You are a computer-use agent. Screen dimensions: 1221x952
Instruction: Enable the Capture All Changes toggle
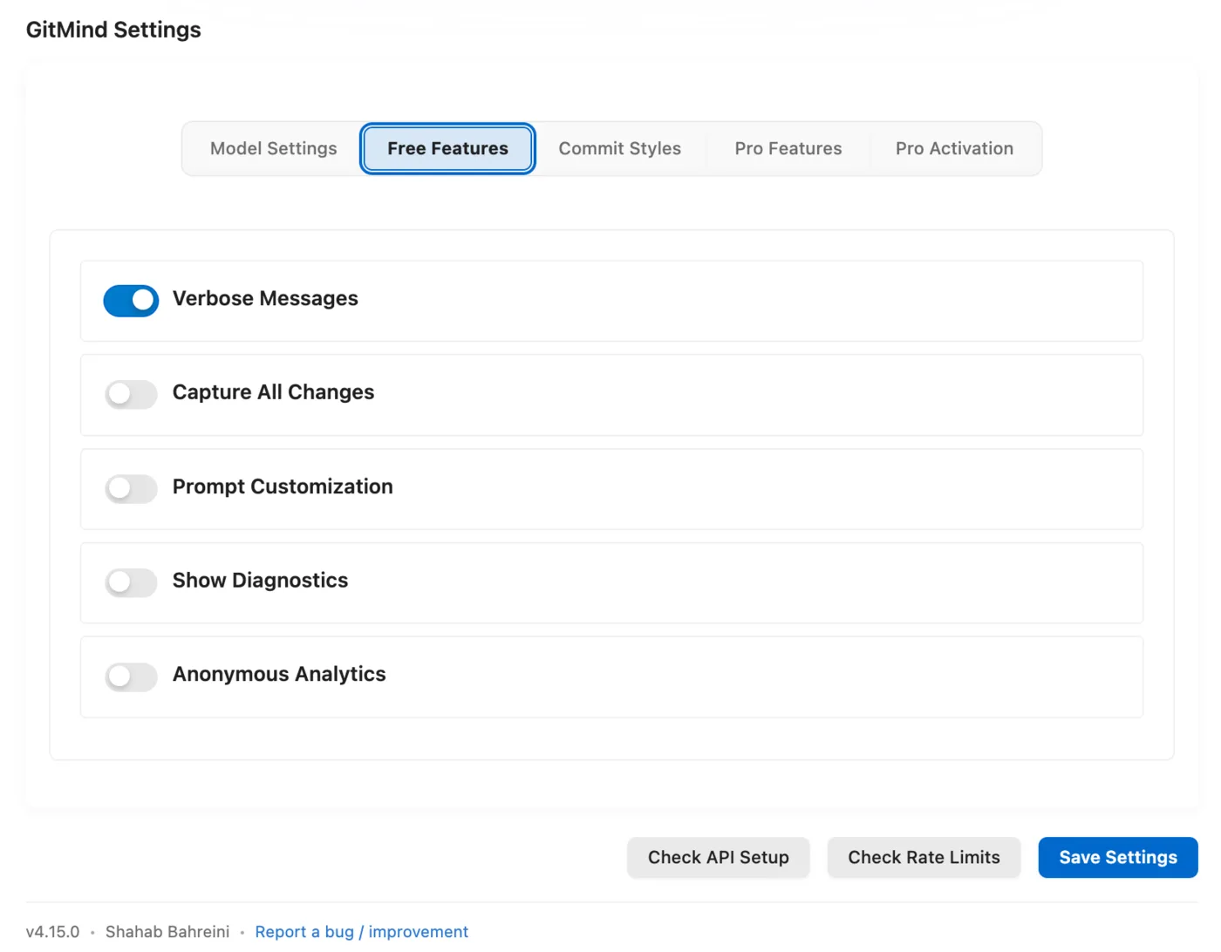(131, 394)
